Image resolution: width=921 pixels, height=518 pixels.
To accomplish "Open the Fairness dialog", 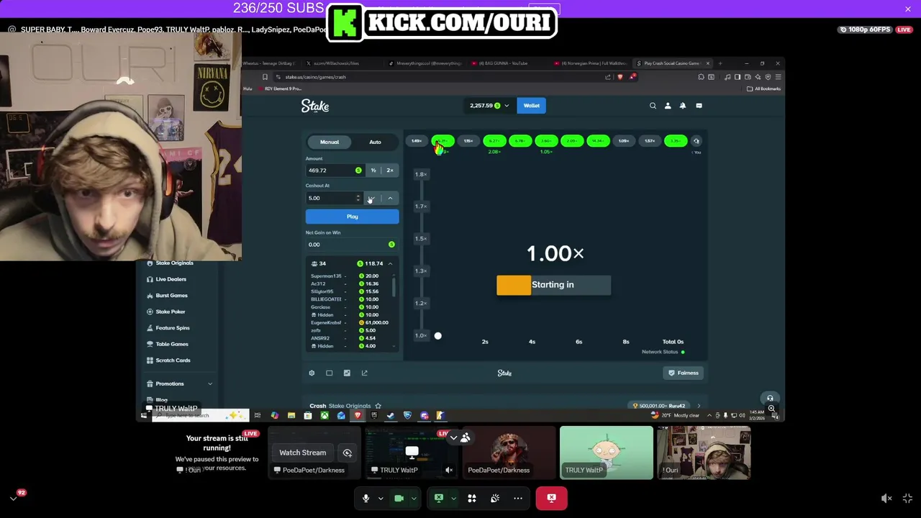I will tap(684, 373).
